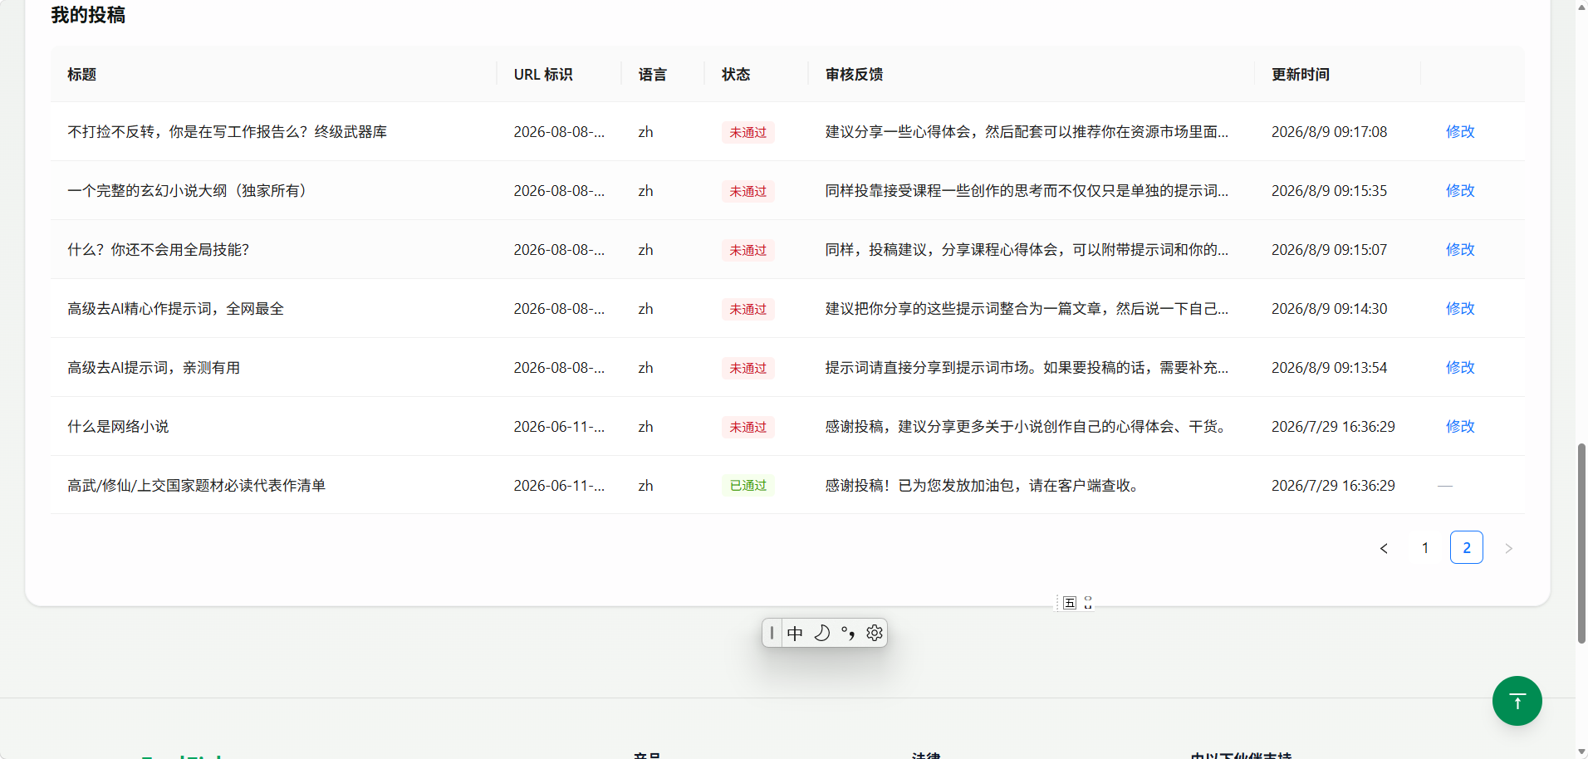The image size is (1588, 759).
Task: Click the next page arrow
Action: click(1508, 548)
